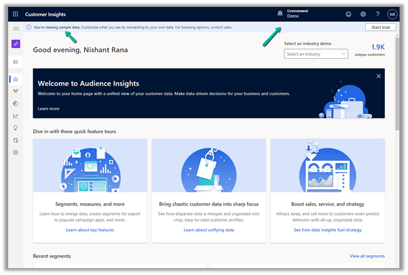The image size is (408, 275).
Task: Collapse the hamburger navigation menu
Action: tap(16, 29)
